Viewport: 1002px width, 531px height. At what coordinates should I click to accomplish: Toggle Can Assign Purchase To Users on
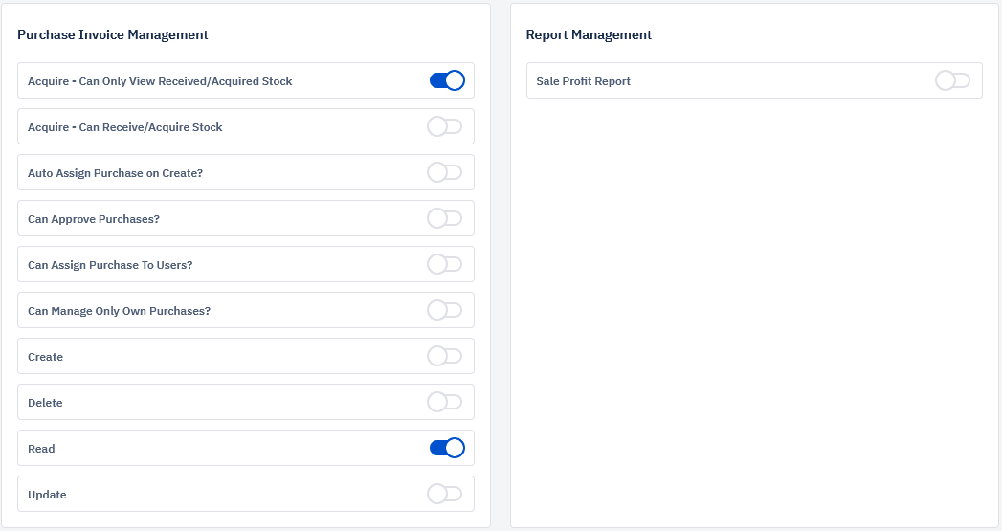pyautogui.click(x=445, y=264)
